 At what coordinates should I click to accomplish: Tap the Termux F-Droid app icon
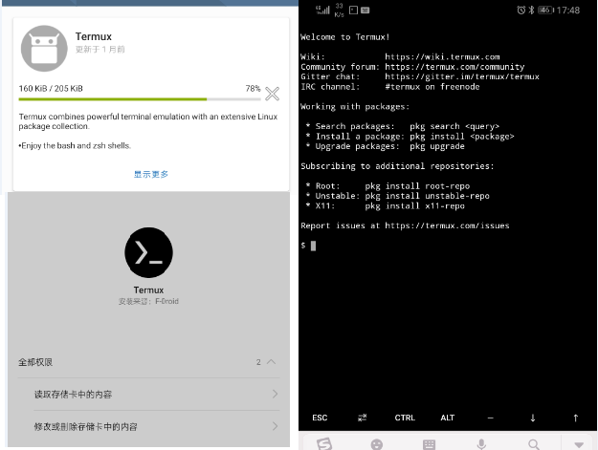44,49
